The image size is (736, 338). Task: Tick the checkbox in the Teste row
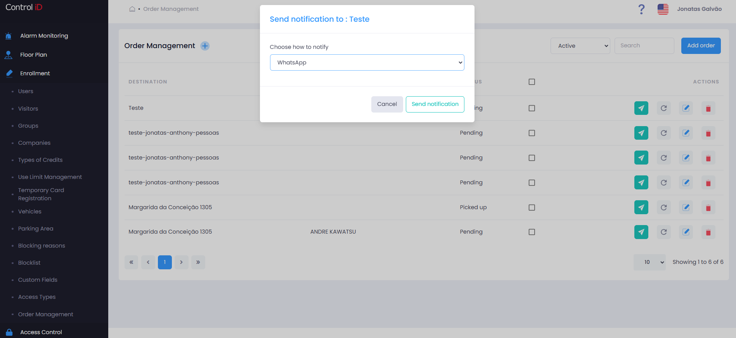(x=532, y=108)
